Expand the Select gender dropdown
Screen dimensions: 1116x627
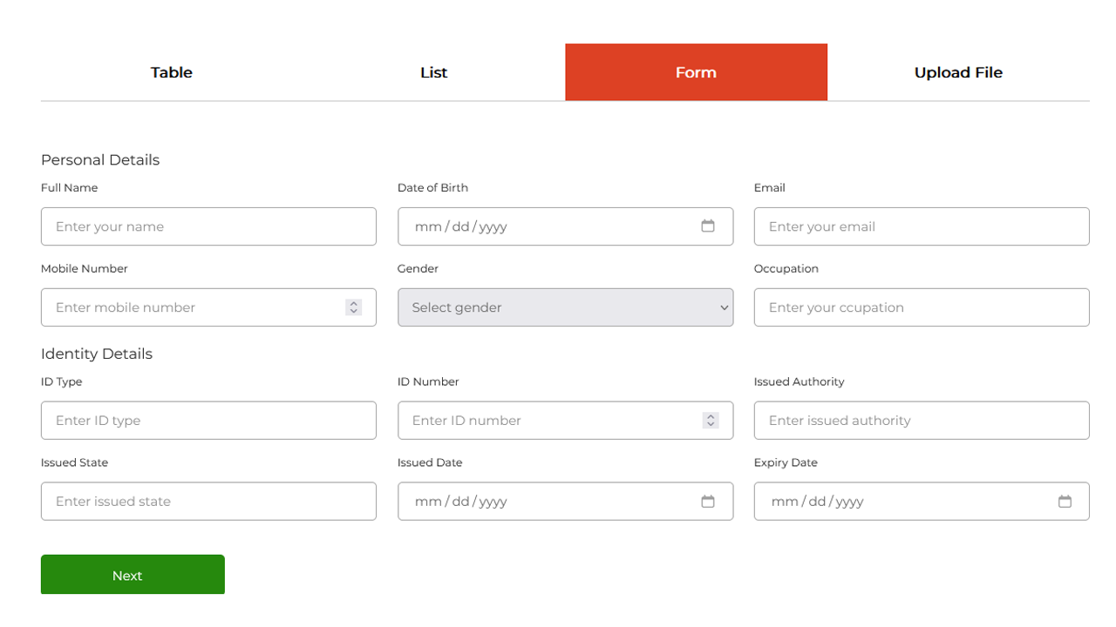[x=565, y=307]
